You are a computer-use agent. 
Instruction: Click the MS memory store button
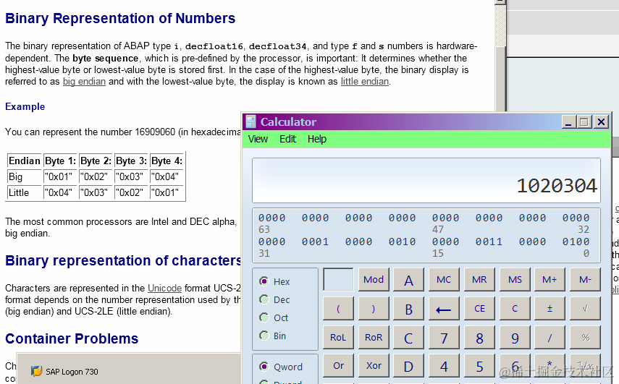pos(515,280)
